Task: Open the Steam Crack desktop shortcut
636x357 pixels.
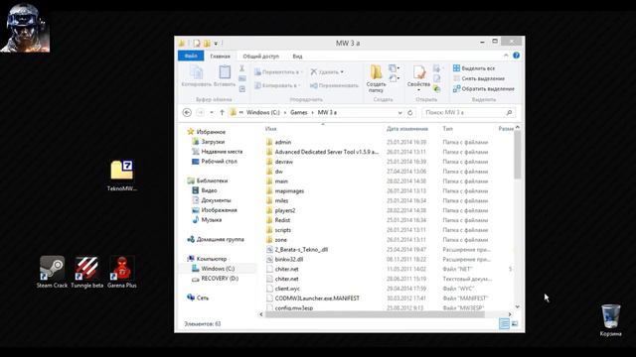Action: (52, 272)
